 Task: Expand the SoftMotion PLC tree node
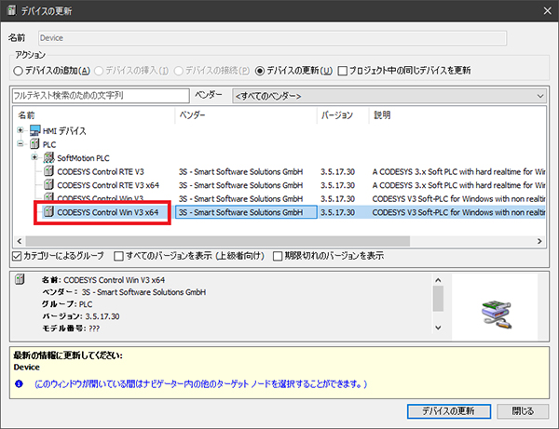tap(34, 157)
